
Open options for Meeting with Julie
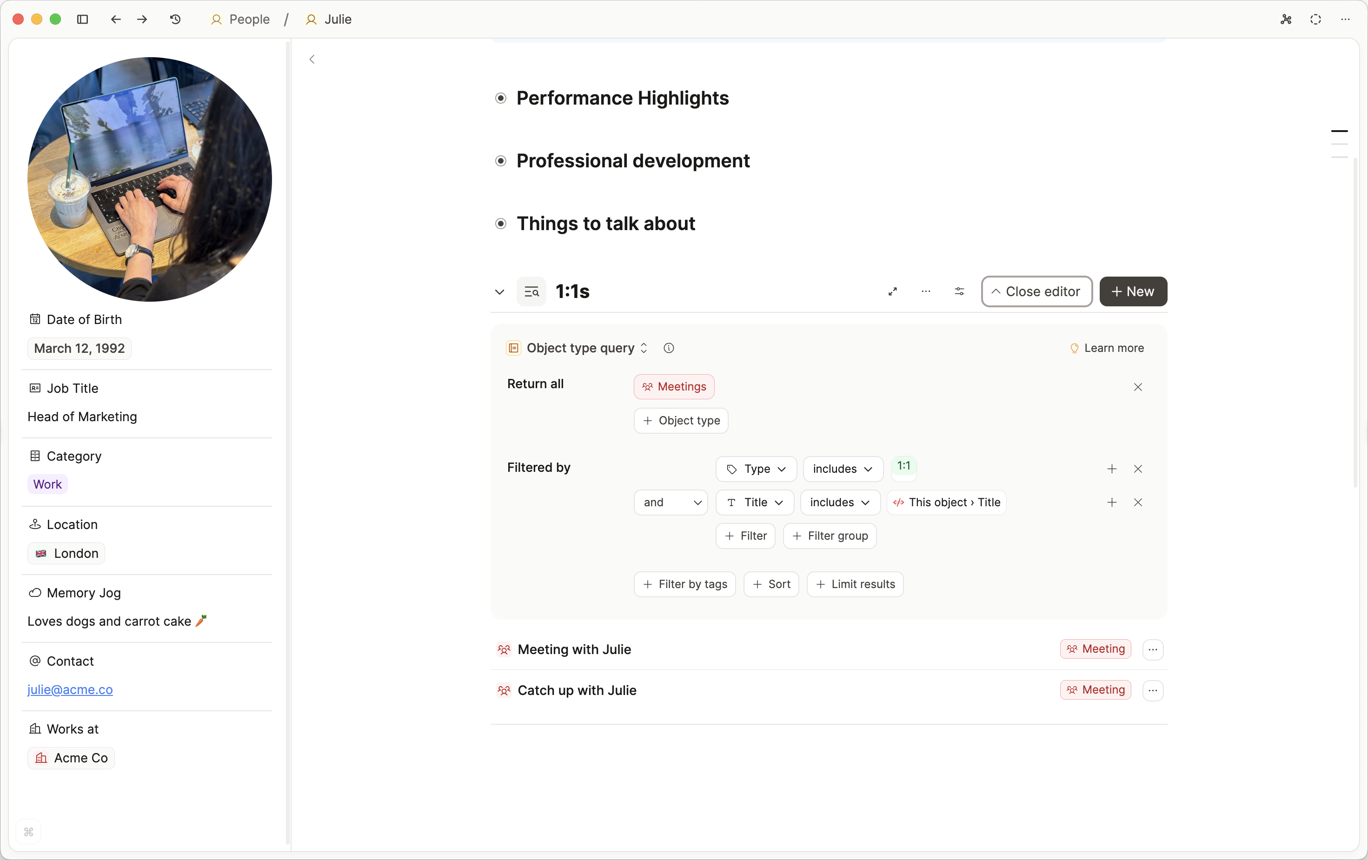pos(1152,649)
